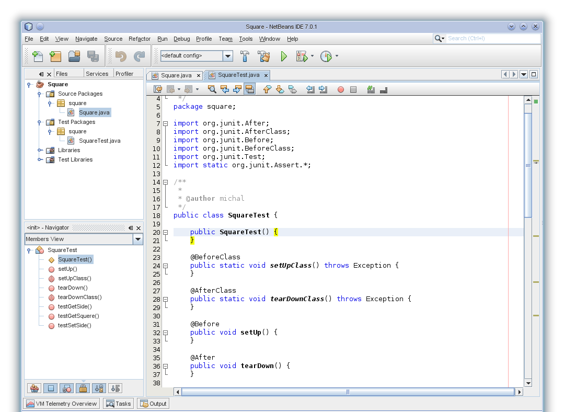Open the default config dropdown
Viewport: 564px width, 412px height.
coord(228,56)
